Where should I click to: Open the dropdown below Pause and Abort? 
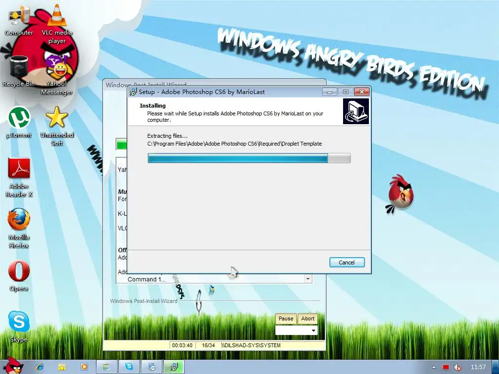tap(296, 331)
